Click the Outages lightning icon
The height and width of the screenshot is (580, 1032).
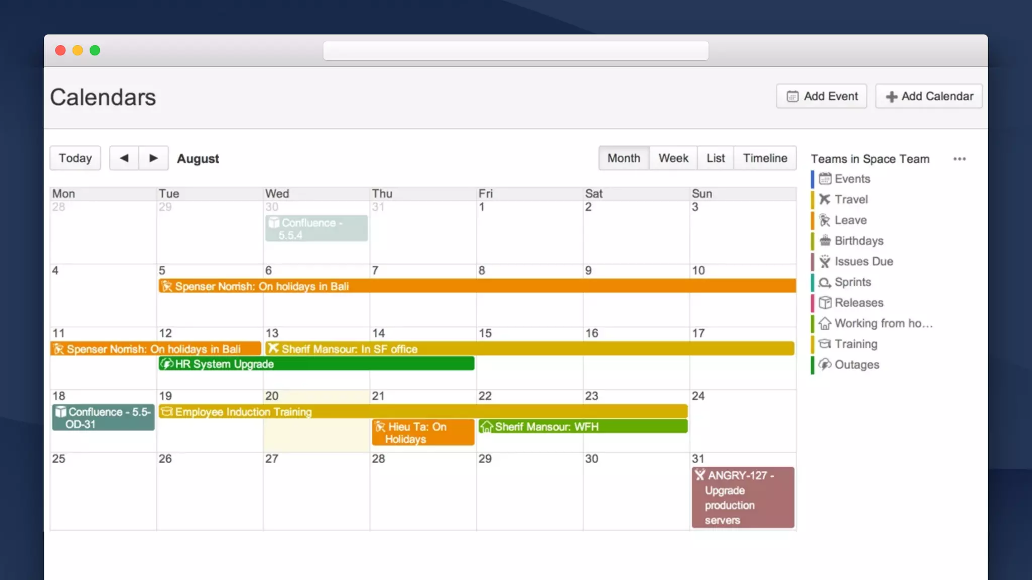pyautogui.click(x=825, y=365)
